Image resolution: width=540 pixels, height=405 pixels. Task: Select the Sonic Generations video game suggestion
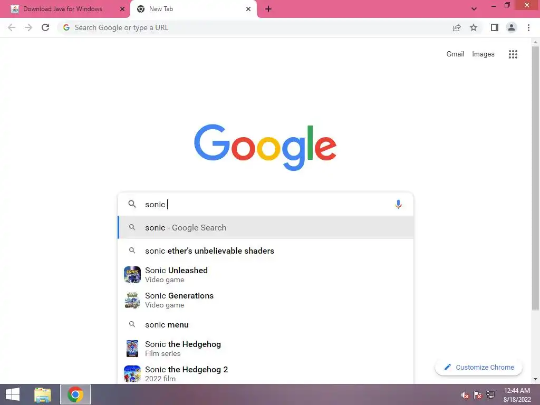click(266, 300)
